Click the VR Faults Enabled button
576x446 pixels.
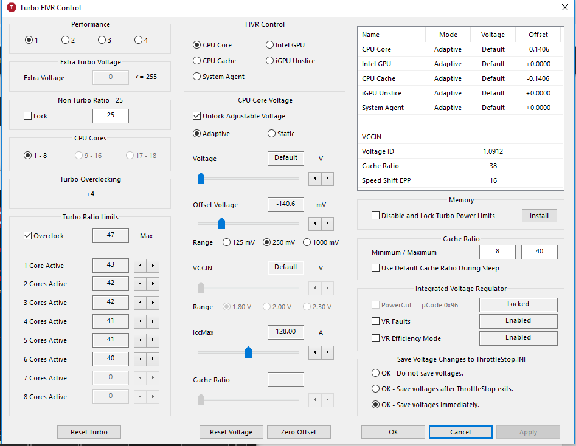(518, 321)
